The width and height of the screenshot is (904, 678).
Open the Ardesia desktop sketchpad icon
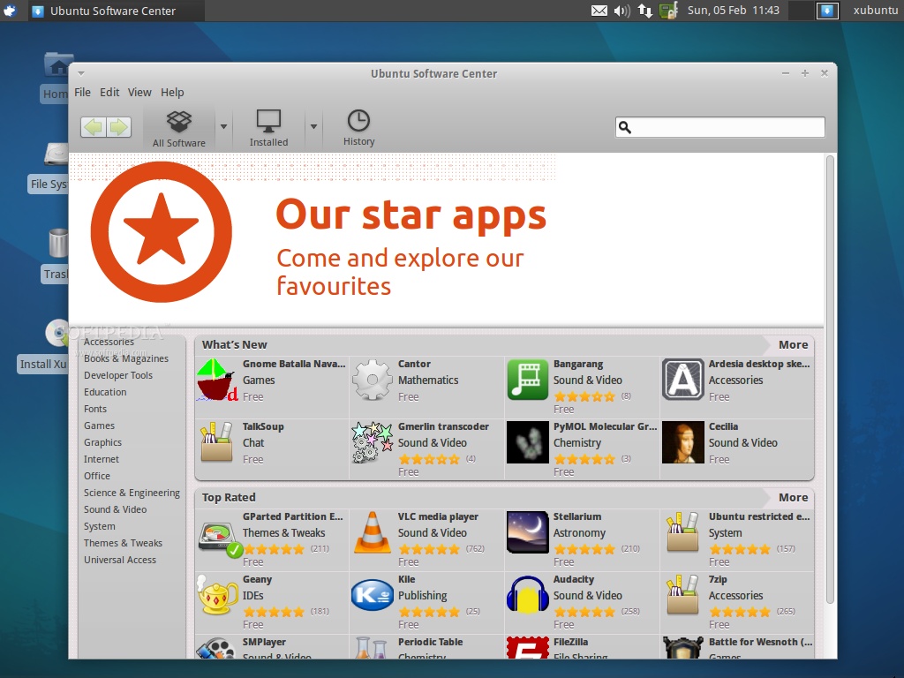(x=682, y=380)
